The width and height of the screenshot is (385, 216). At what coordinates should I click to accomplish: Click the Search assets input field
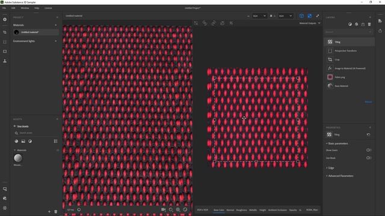[x=36, y=133]
